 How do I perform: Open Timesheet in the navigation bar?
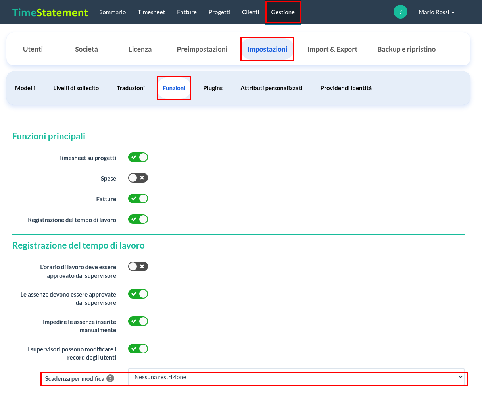(152, 12)
